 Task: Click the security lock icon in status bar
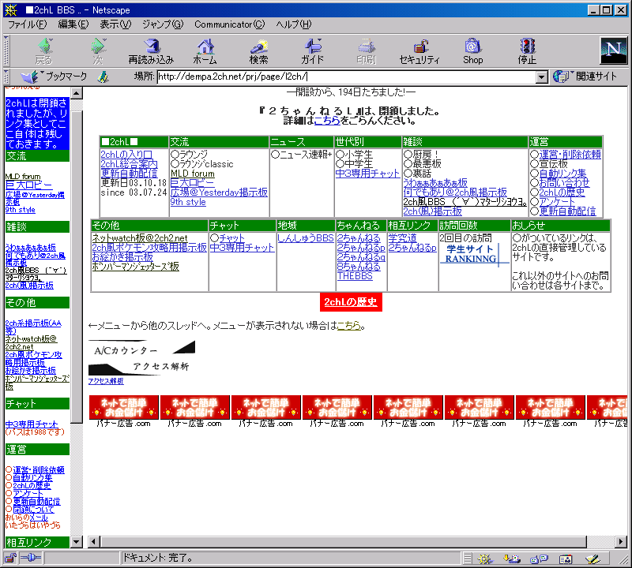point(10,558)
